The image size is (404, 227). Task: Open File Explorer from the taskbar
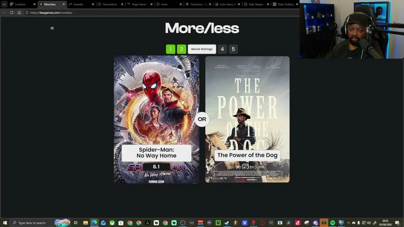click(86, 223)
